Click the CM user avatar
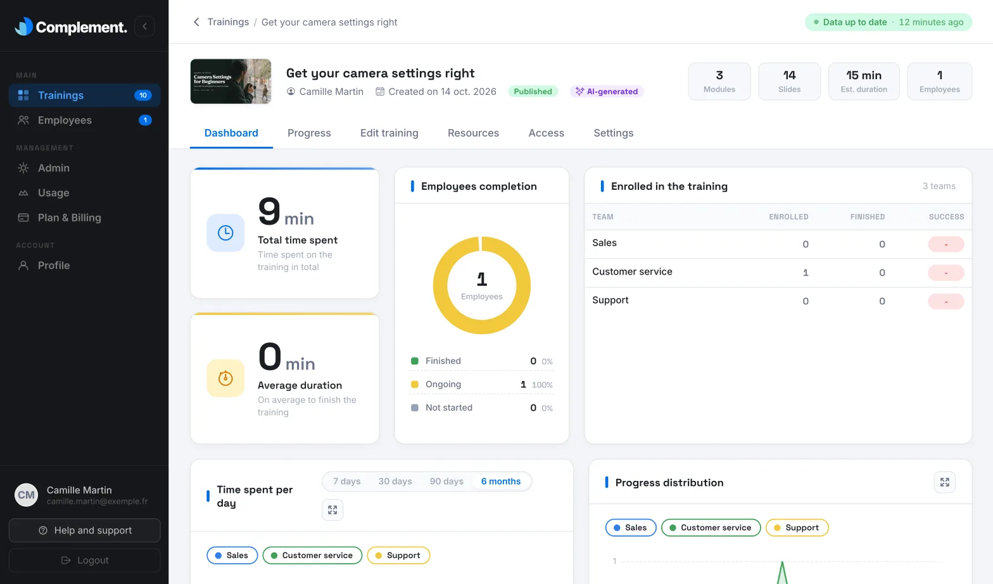Screen dimensions: 993x584 tap(27, 495)
